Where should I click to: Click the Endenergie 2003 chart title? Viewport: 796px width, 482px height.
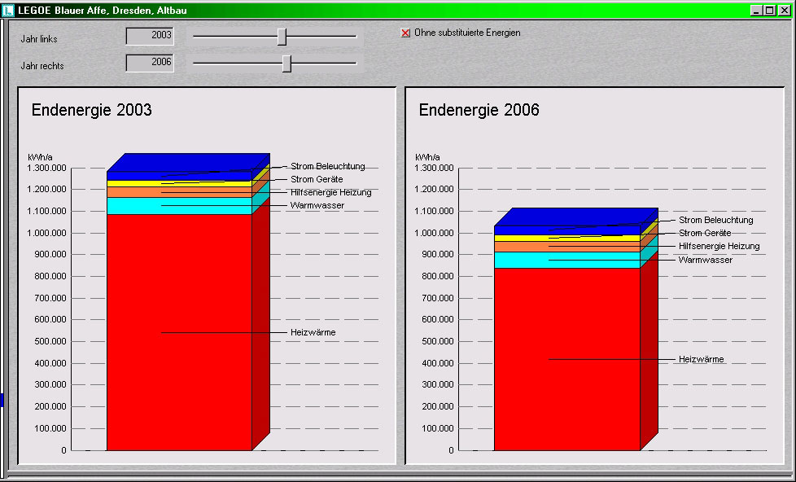pos(91,111)
